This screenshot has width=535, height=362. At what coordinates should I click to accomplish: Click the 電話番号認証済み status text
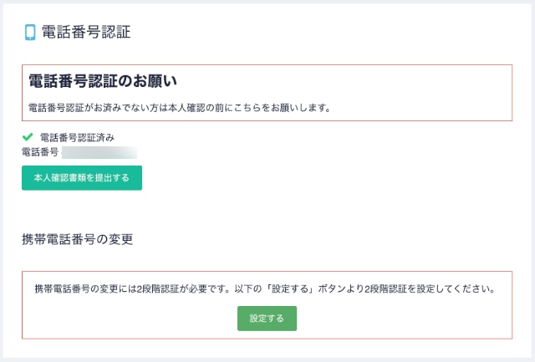coord(78,137)
